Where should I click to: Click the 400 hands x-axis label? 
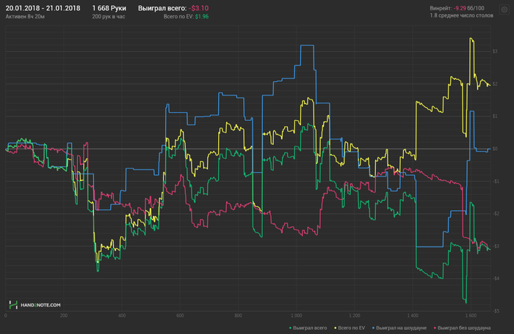[x=122, y=316]
